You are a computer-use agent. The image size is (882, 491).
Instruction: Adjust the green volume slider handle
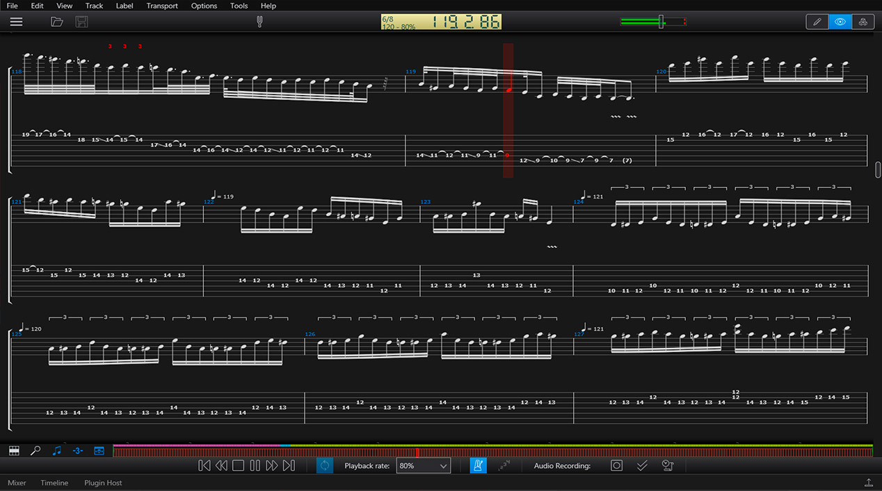point(661,22)
